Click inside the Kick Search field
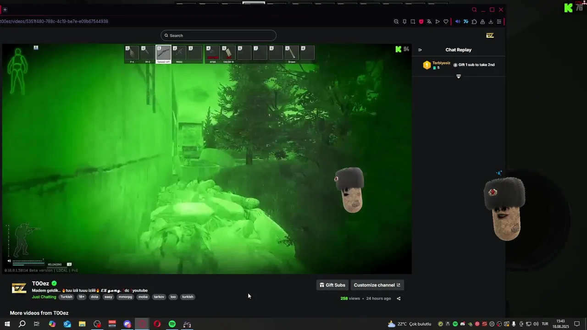Image resolution: width=587 pixels, height=330 pixels. (x=218, y=35)
